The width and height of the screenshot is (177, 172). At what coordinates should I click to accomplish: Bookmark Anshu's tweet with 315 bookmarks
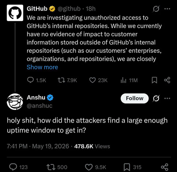click(132, 167)
